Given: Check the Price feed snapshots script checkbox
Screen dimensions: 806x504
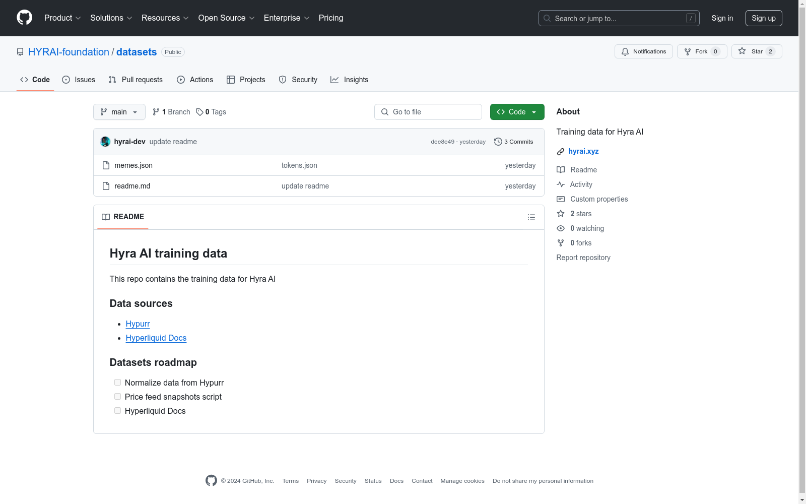Looking at the screenshot, I should click(x=117, y=397).
